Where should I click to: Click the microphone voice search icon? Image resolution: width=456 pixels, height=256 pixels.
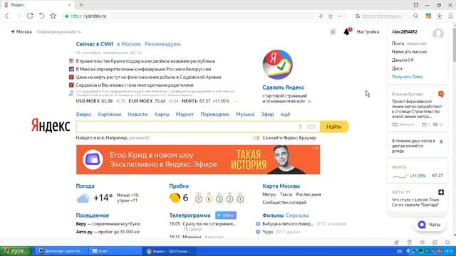300,127
